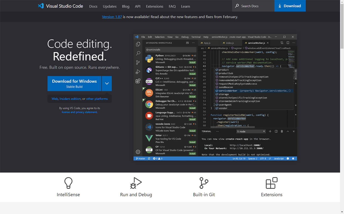The height and width of the screenshot is (214, 344).
Task: Open the VS Code editor screenshot image
Action: [215, 97]
